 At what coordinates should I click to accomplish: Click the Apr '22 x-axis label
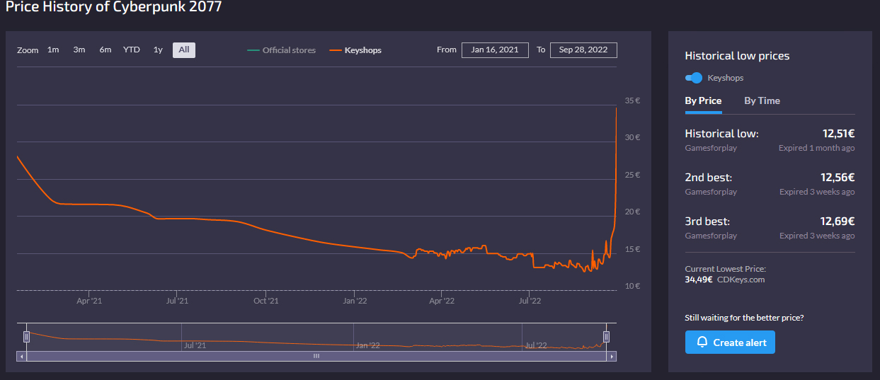pos(441,301)
